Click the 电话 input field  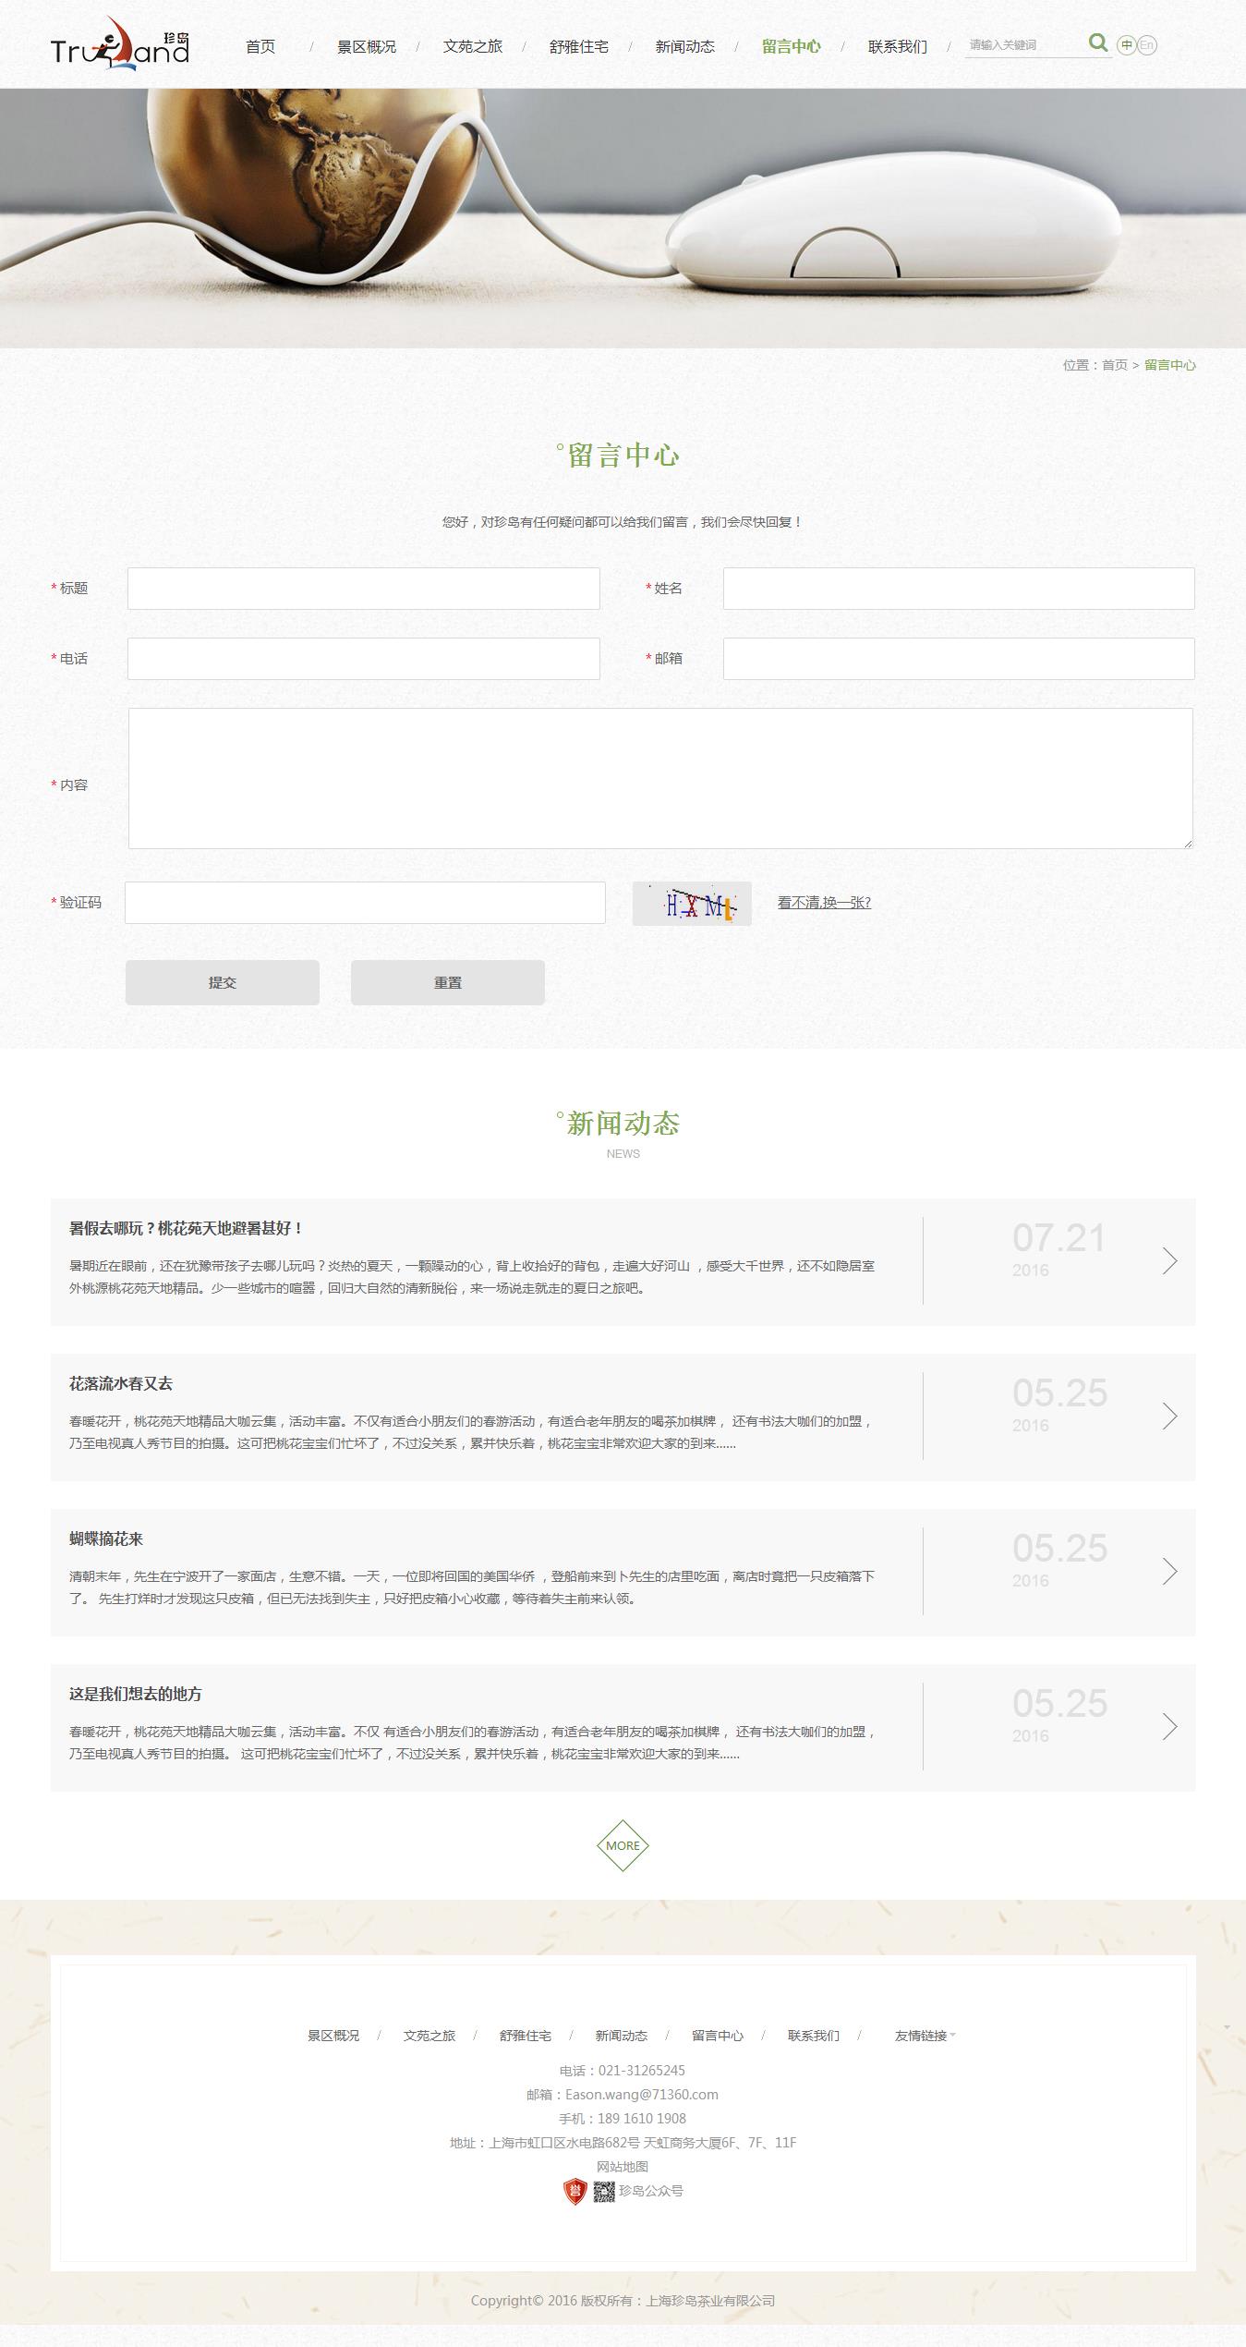click(x=364, y=659)
